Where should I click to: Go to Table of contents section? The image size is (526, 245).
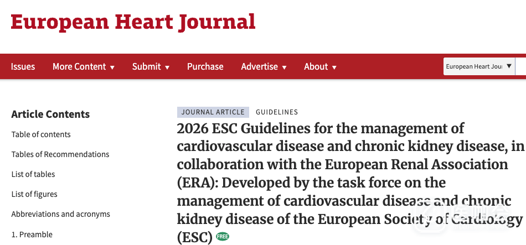click(x=41, y=134)
